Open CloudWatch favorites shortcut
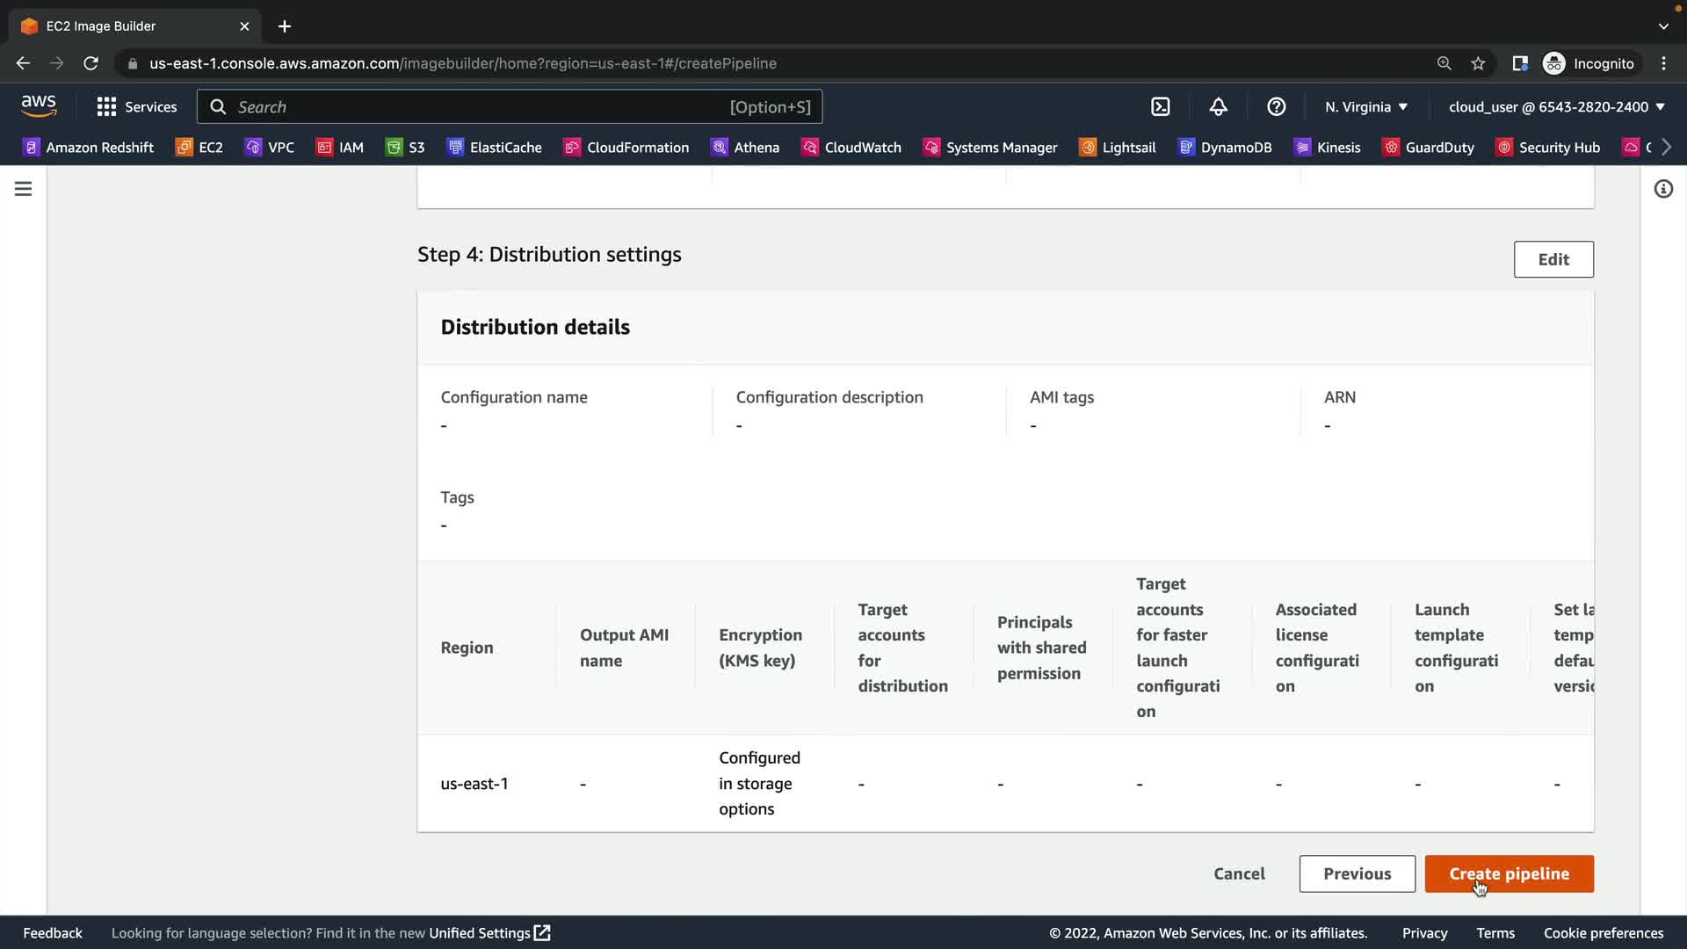Screen dimensions: 1687x949 (x=851, y=148)
